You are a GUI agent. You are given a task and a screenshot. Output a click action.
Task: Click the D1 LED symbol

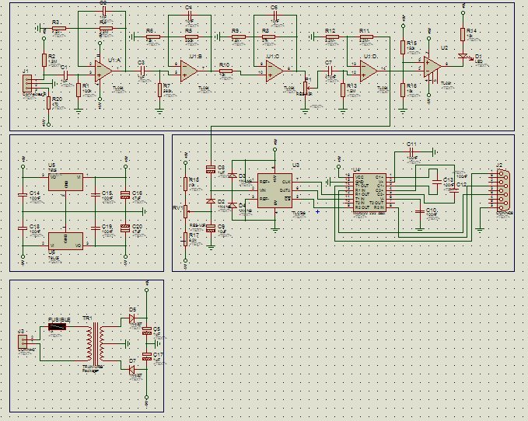(x=463, y=56)
